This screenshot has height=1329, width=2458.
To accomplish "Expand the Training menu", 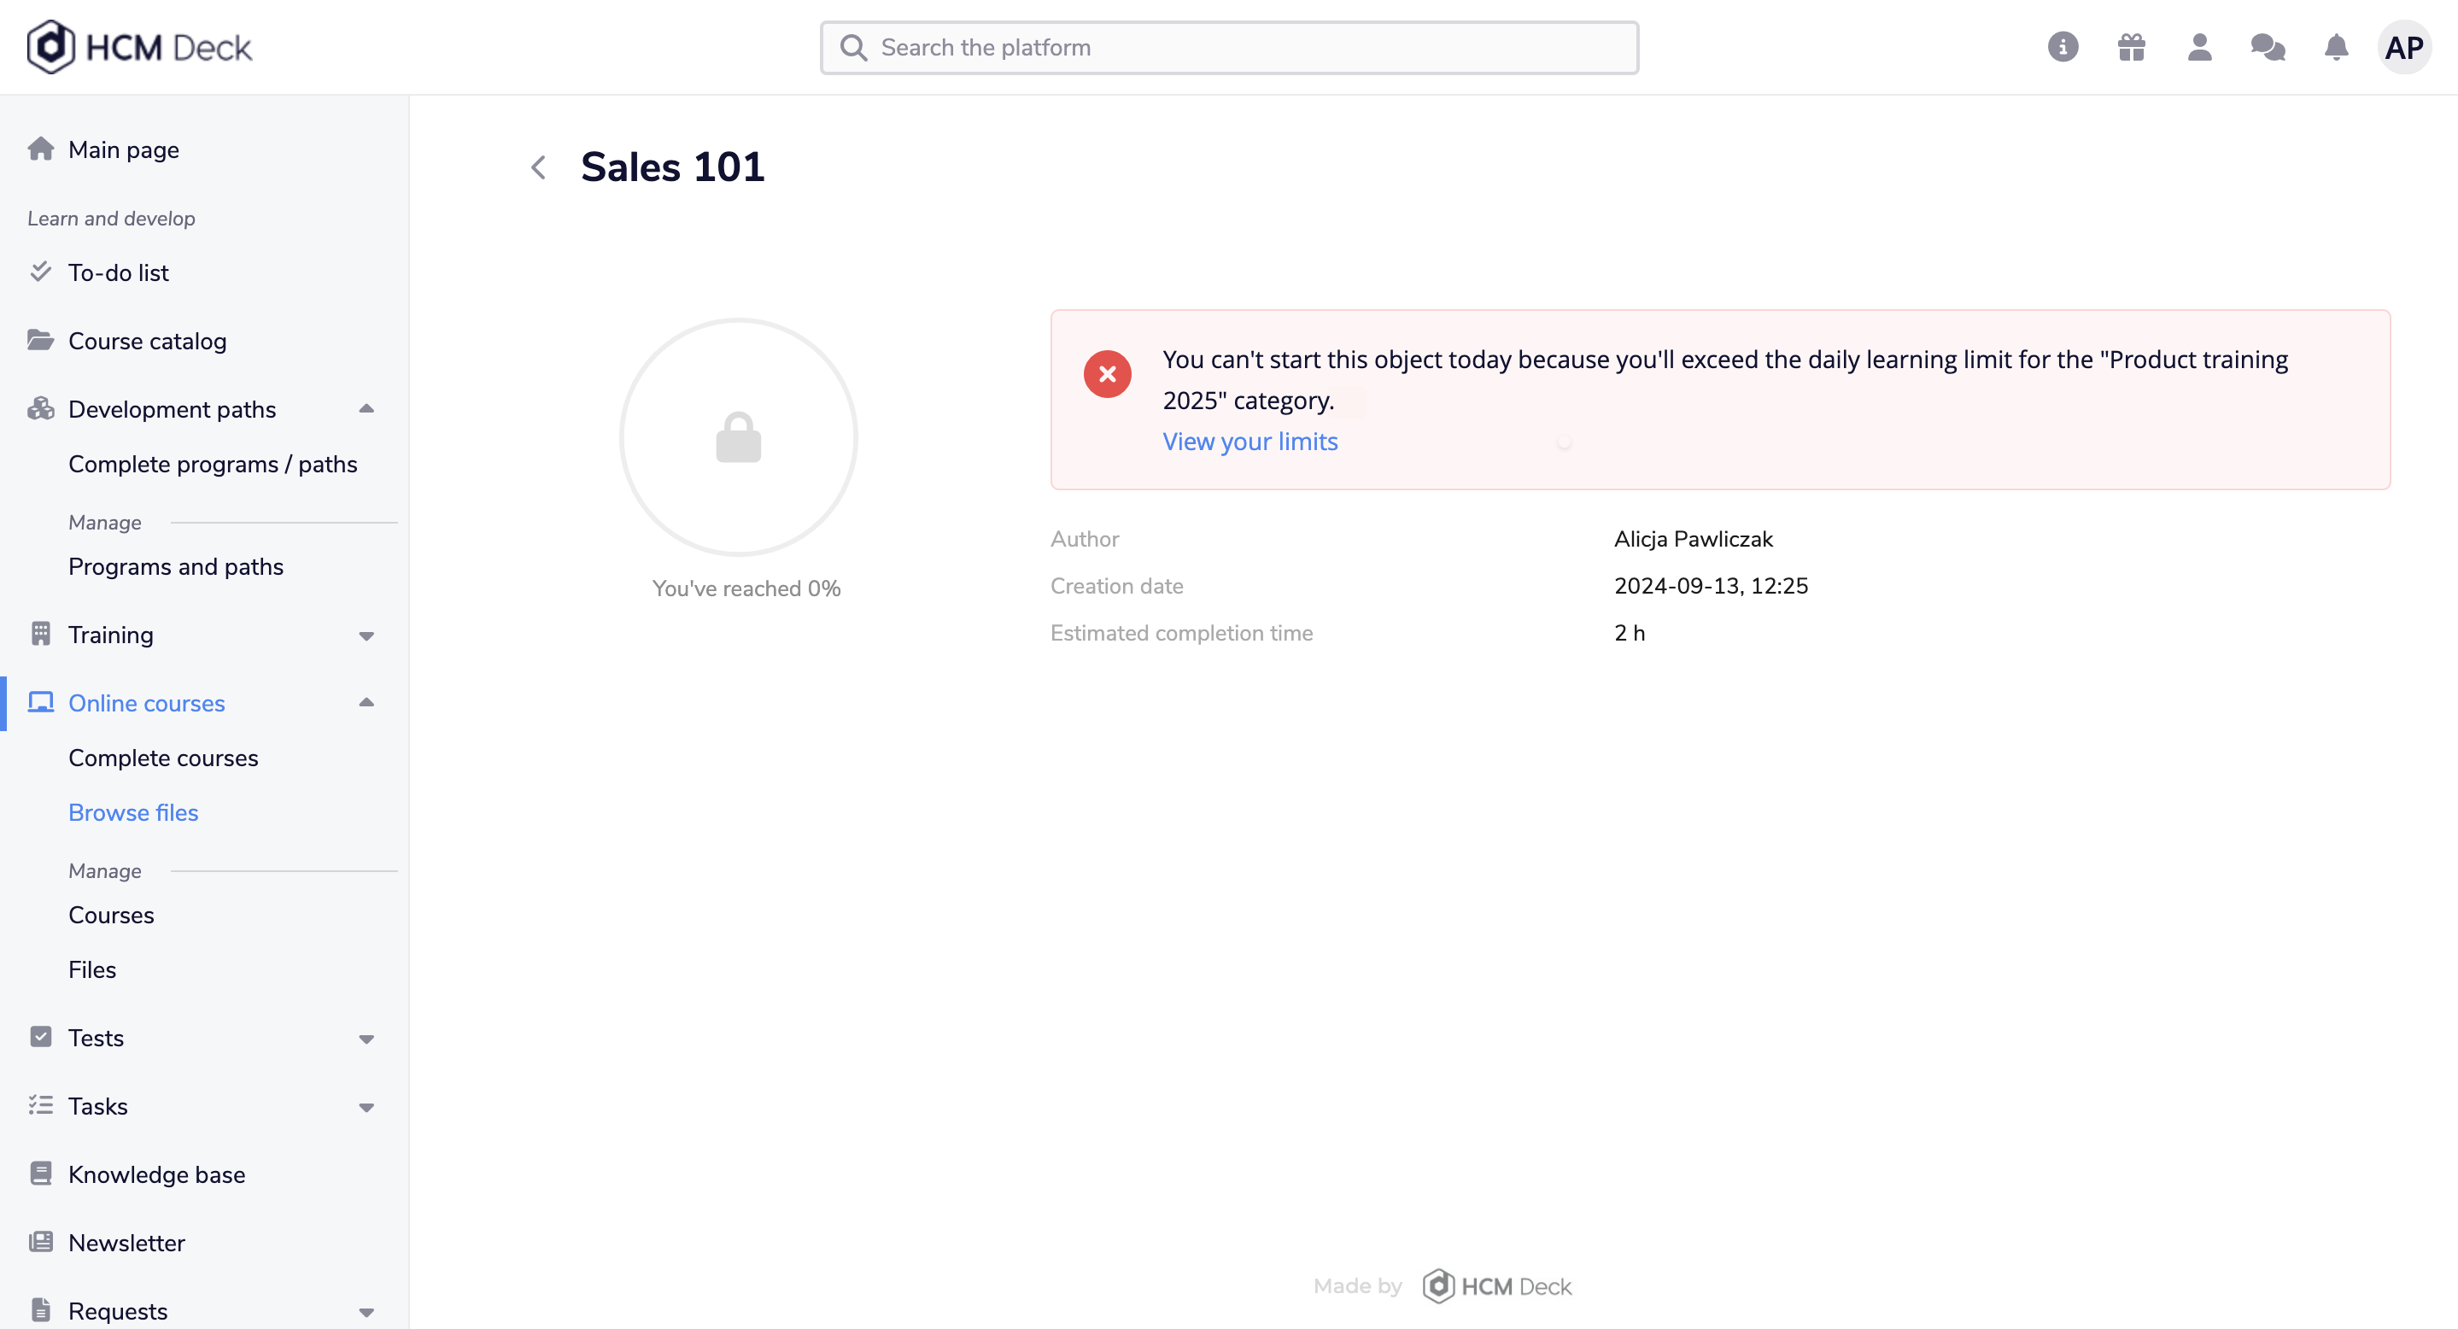I will 366,635.
